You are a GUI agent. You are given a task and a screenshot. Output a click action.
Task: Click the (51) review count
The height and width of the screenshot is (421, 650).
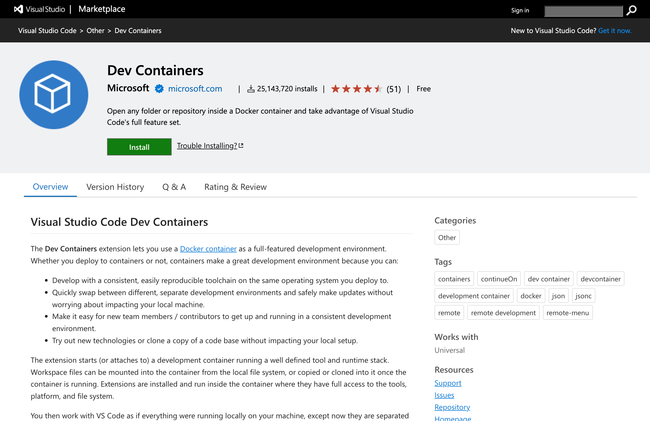394,89
